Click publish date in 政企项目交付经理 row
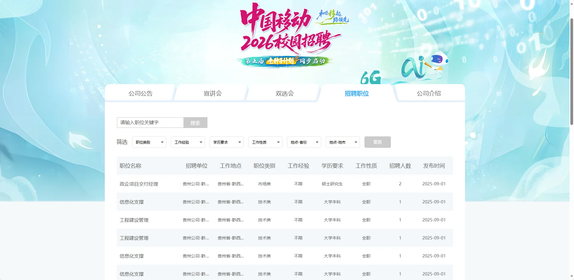 click(x=434, y=184)
